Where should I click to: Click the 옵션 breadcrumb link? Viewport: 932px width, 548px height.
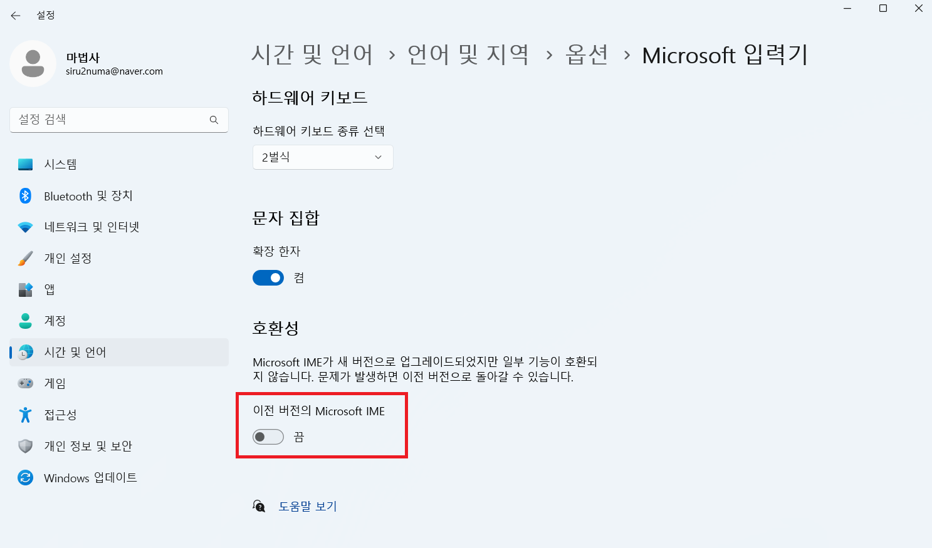coord(587,55)
